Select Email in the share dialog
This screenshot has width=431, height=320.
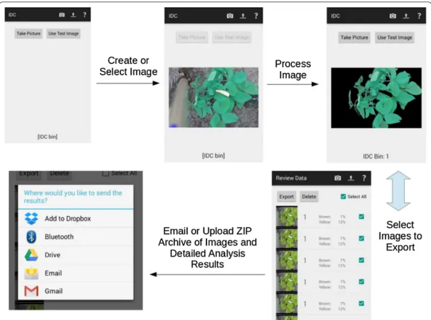(x=75, y=273)
